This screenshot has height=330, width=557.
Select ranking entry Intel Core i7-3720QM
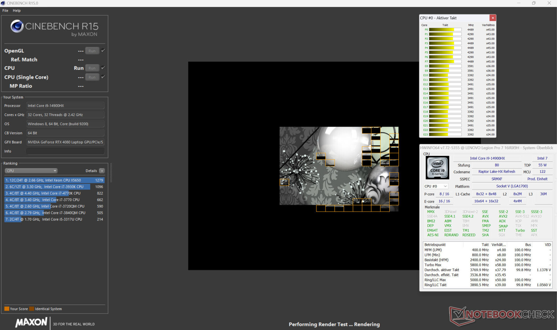[x=54, y=206]
